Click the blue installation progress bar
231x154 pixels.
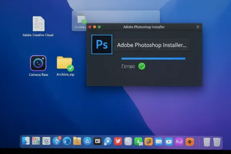pos(153,59)
